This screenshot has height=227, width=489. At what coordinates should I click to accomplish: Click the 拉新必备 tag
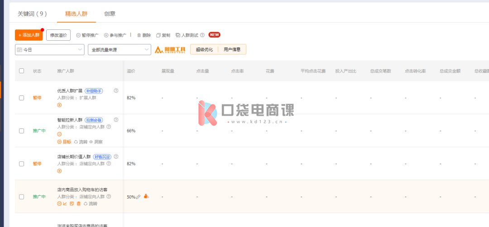click(x=94, y=120)
